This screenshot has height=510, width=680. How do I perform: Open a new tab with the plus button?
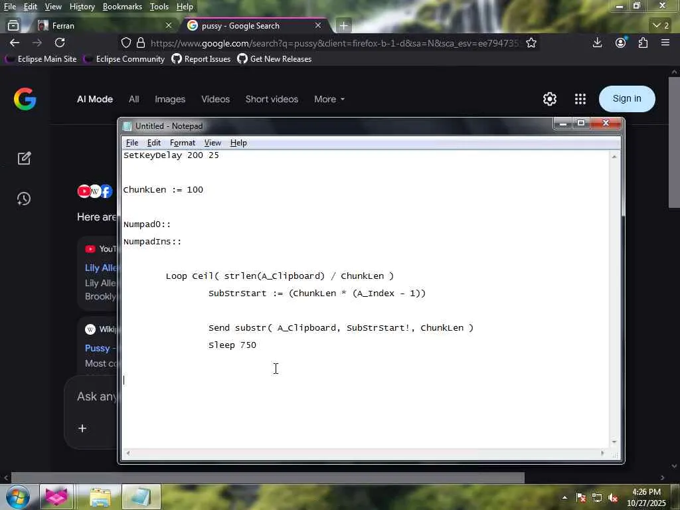(x=343, y=26)
